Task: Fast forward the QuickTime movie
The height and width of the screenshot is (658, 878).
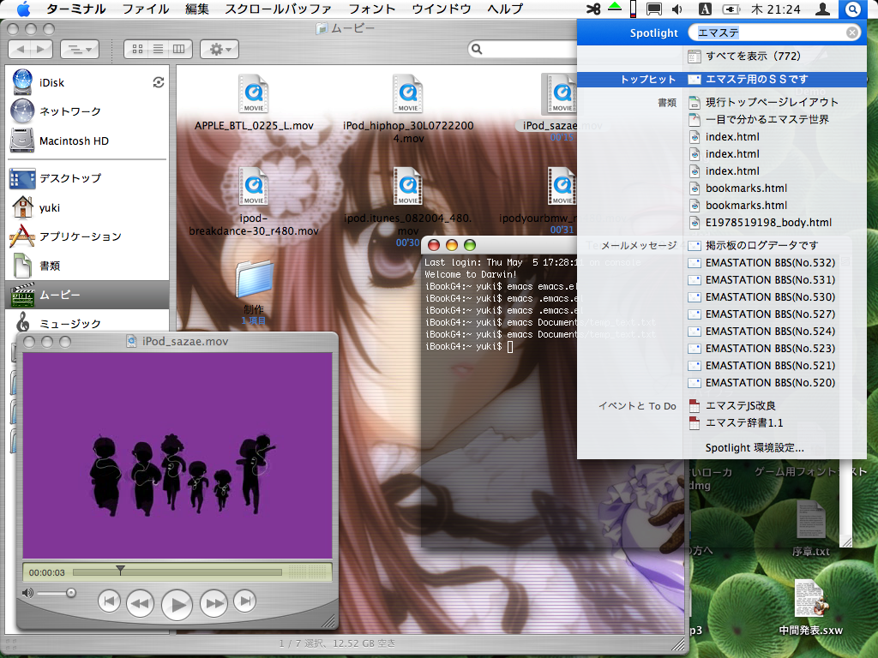Action: (213, 603)
